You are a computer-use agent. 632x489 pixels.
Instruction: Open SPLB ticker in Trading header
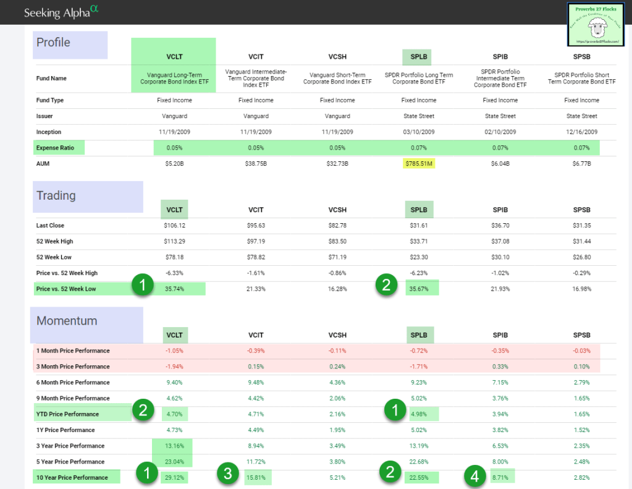(419, 210)
